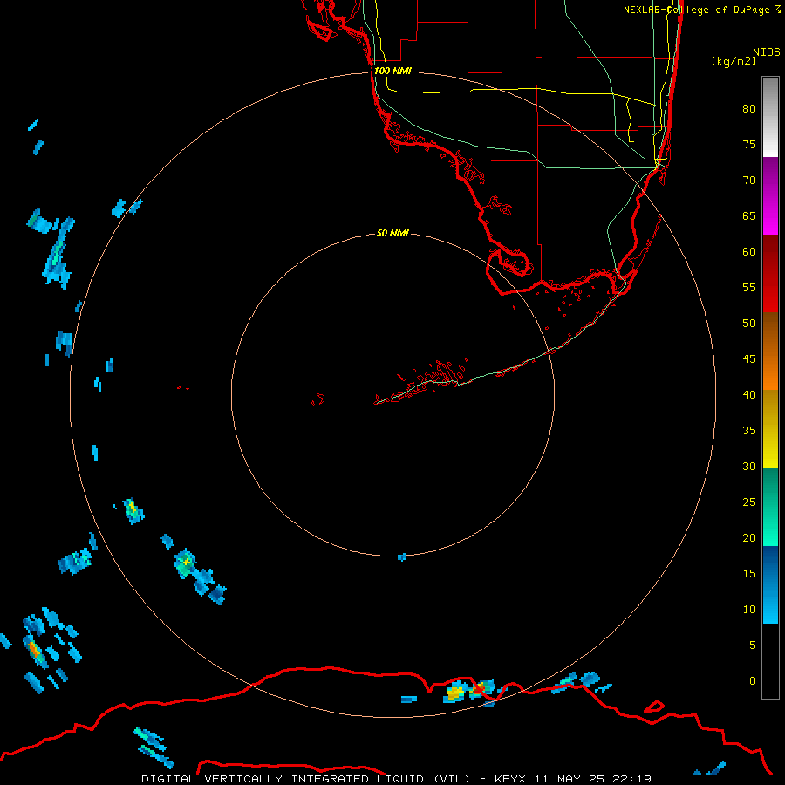Pick the "45" scale value
The image size is (785, 785).
(x=749, y=359)
